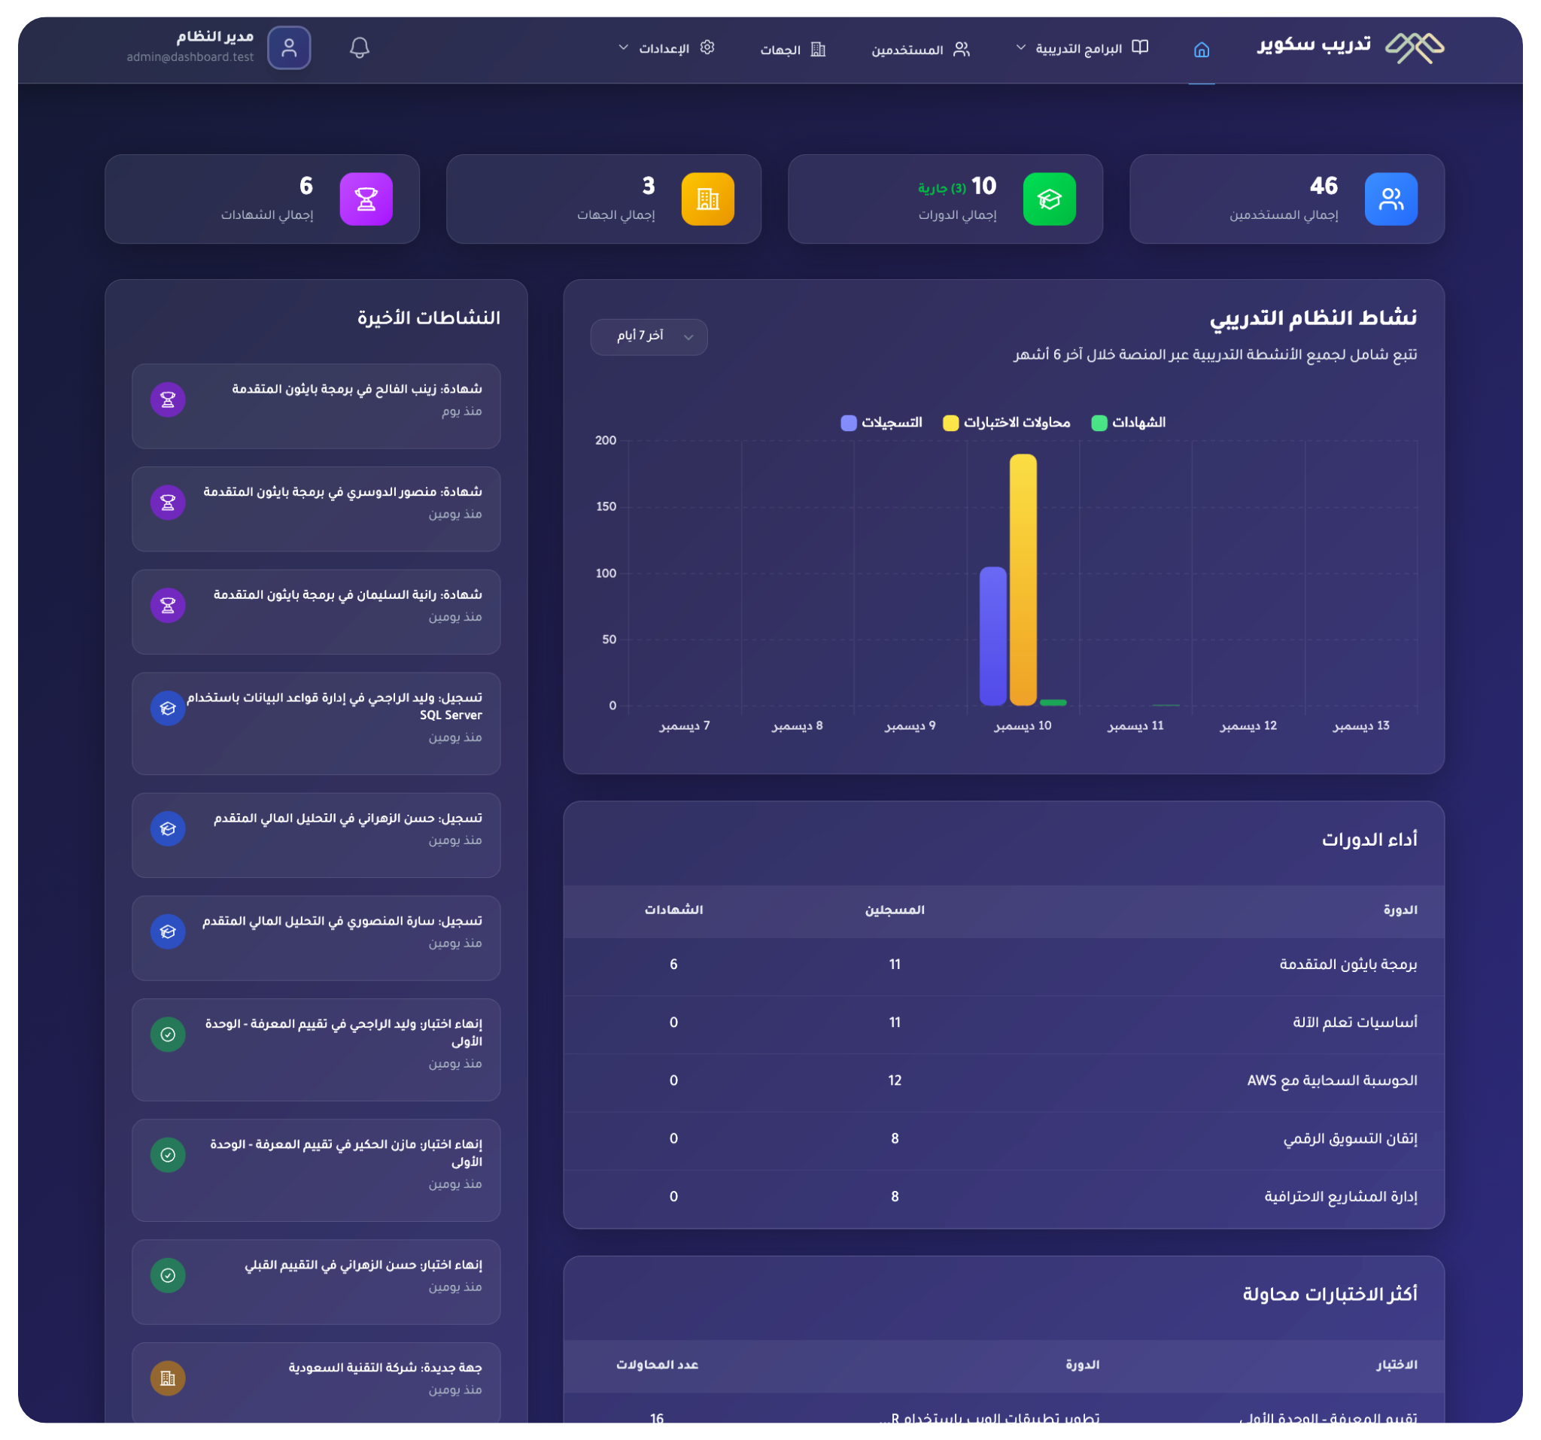
Task: Select the home icon in the navbar
Action: [x=1202, y=49]
